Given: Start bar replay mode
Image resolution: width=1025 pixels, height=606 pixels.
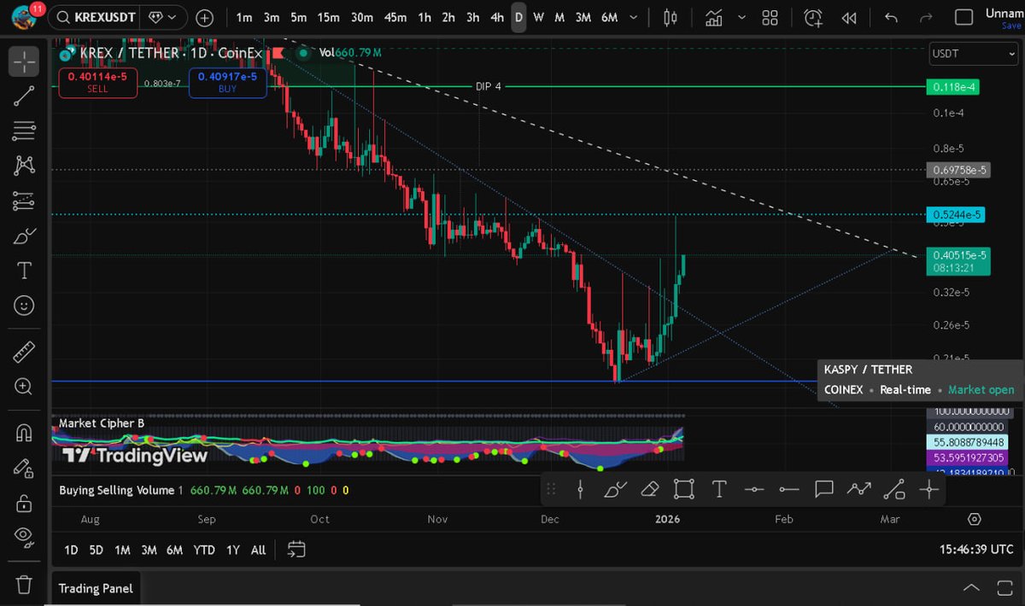Looking at the screenshot, I should 848,17.
